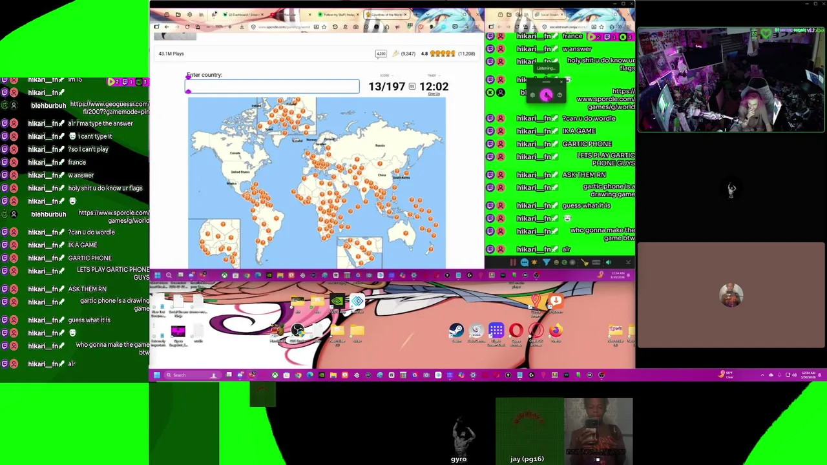The width and height of the screenshot is (827, 465).
Task: Select the Social Stream tab in right window
Action: [x=549, y=14]
